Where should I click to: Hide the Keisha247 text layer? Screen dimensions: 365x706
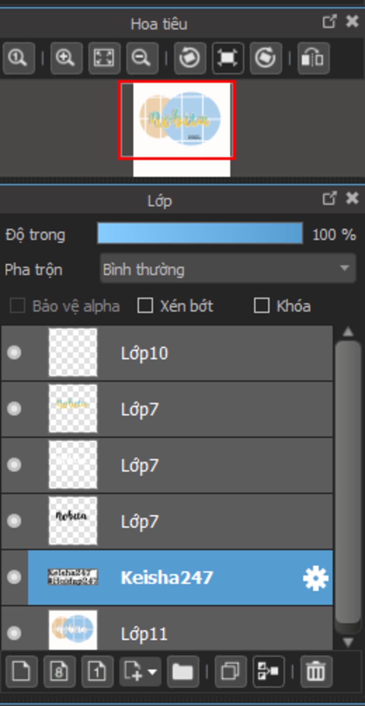14,577
